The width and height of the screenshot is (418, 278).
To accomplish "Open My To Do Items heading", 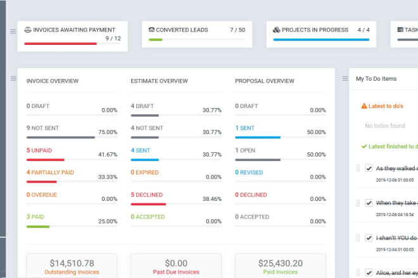I will [376, 79].
